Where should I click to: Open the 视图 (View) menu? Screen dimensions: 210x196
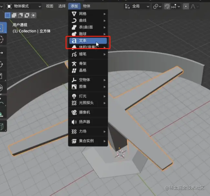[x=49, y=6]
